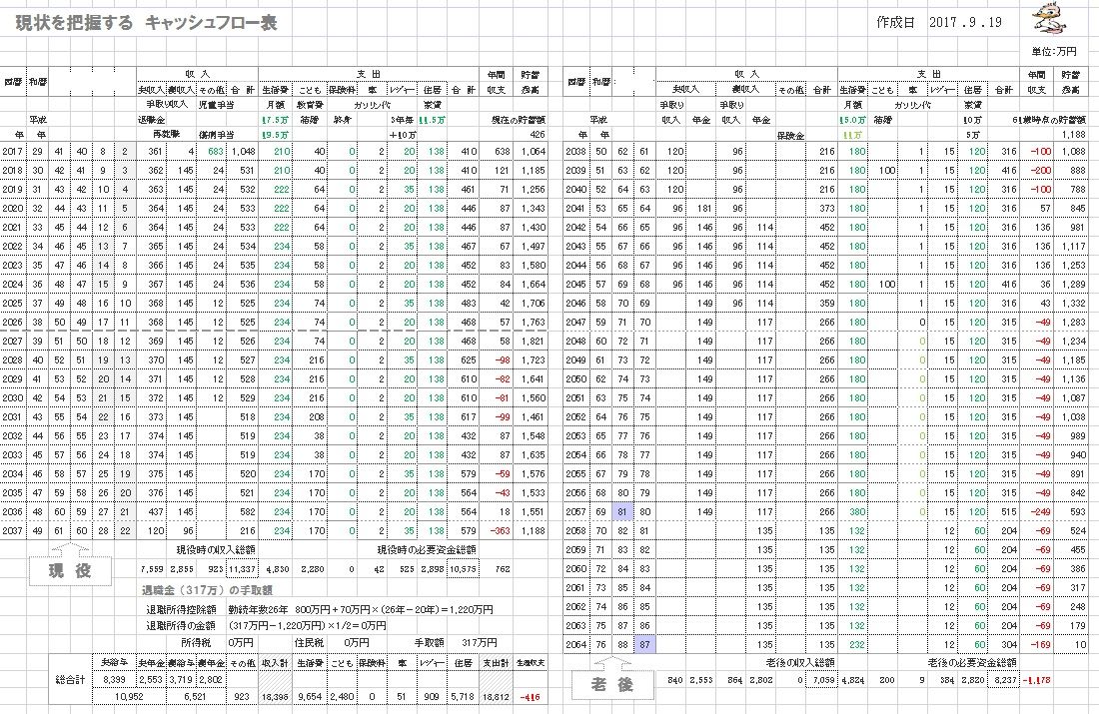The width and height of the screenshot is (1099, 714).
Task: Click the 老後の必要資金総額 label
Action: pos(972,663)
